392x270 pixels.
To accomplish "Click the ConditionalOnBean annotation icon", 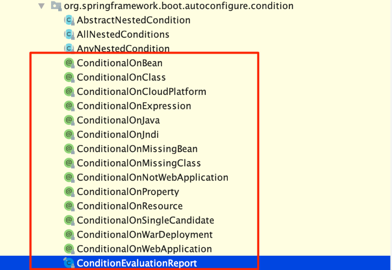I will click(69, 63).
